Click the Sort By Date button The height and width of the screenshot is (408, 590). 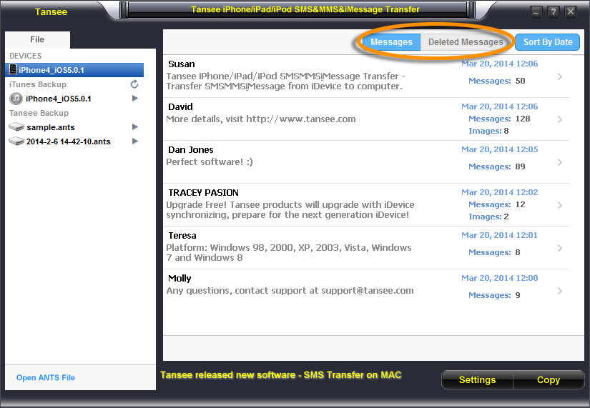548,42
